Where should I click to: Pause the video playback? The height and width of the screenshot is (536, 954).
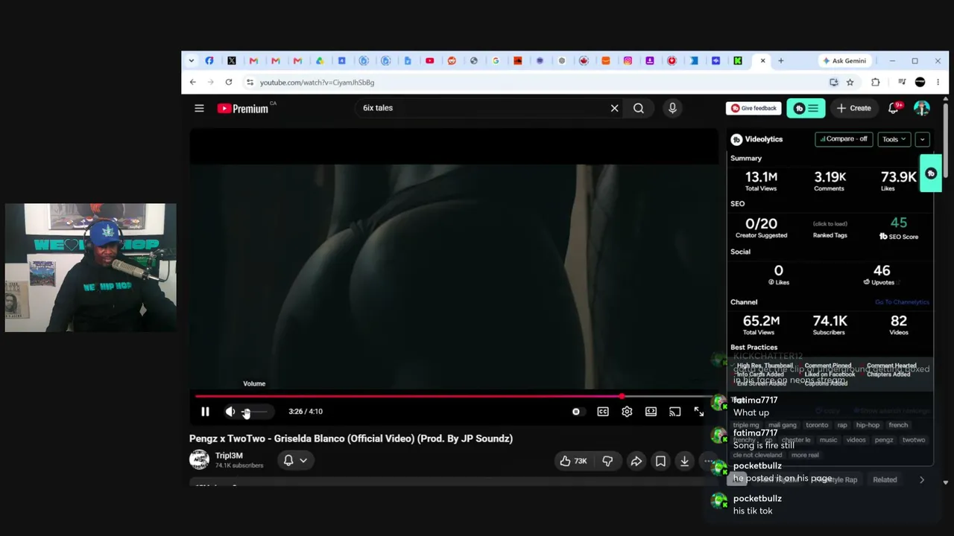[205, 412]
